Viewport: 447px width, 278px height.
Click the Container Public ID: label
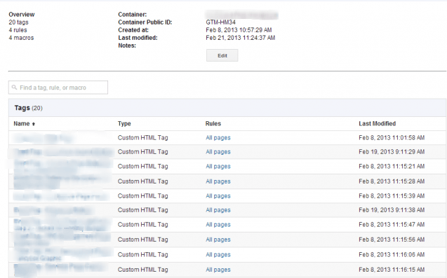tap(145, 22)
